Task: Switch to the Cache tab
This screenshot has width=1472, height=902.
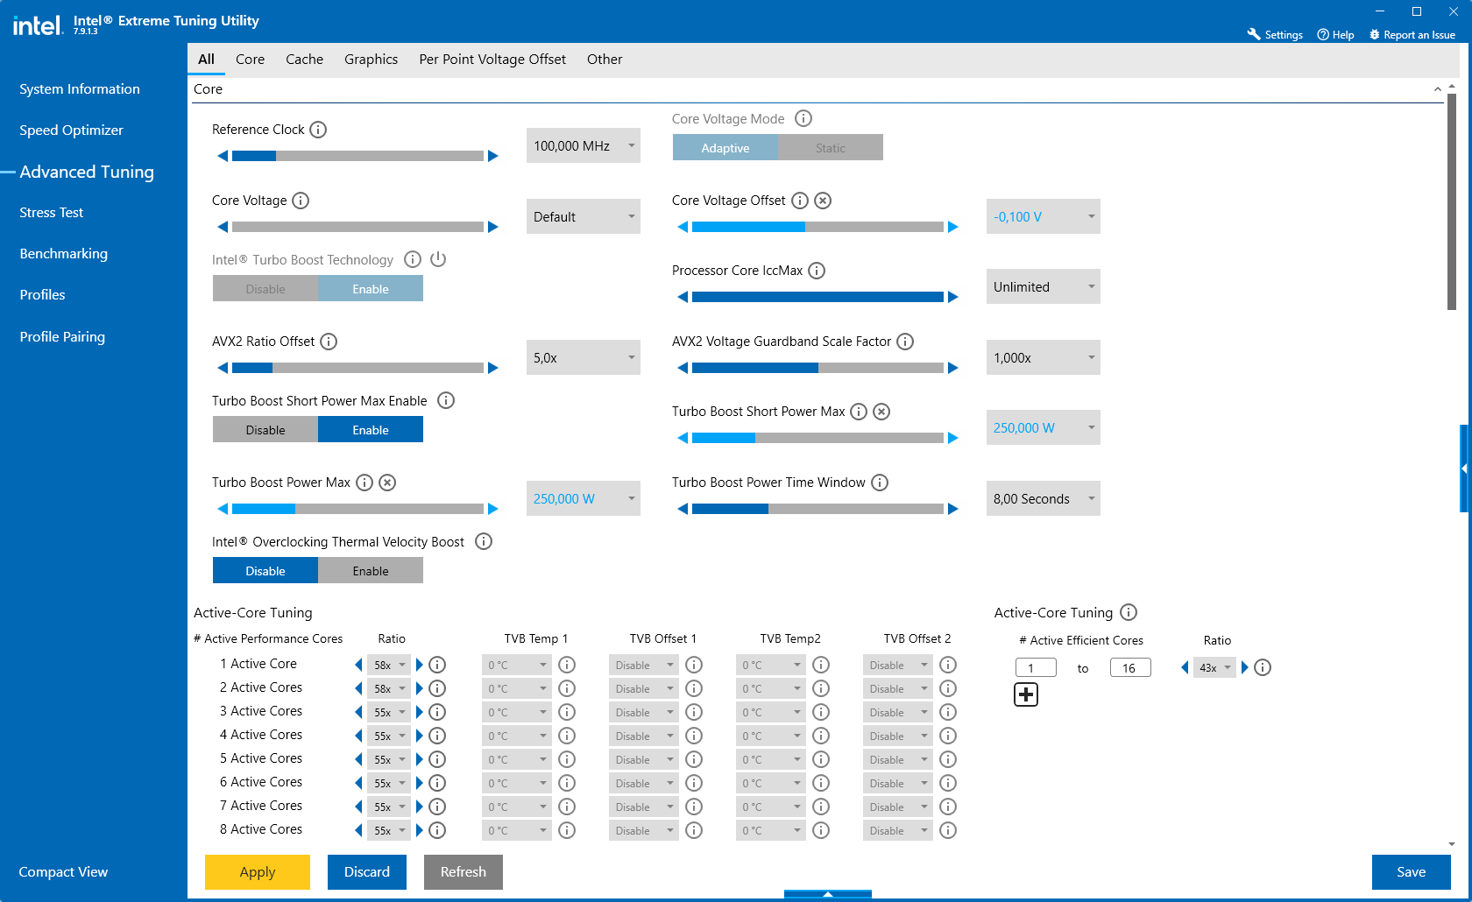Action: [x=304, y=59]
